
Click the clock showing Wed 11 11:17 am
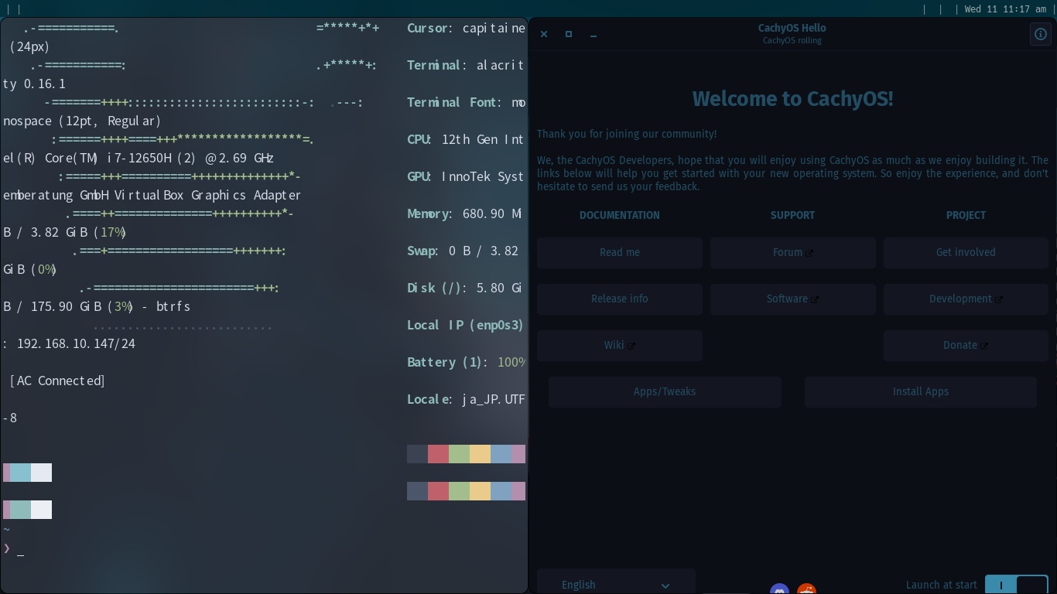1005,9
